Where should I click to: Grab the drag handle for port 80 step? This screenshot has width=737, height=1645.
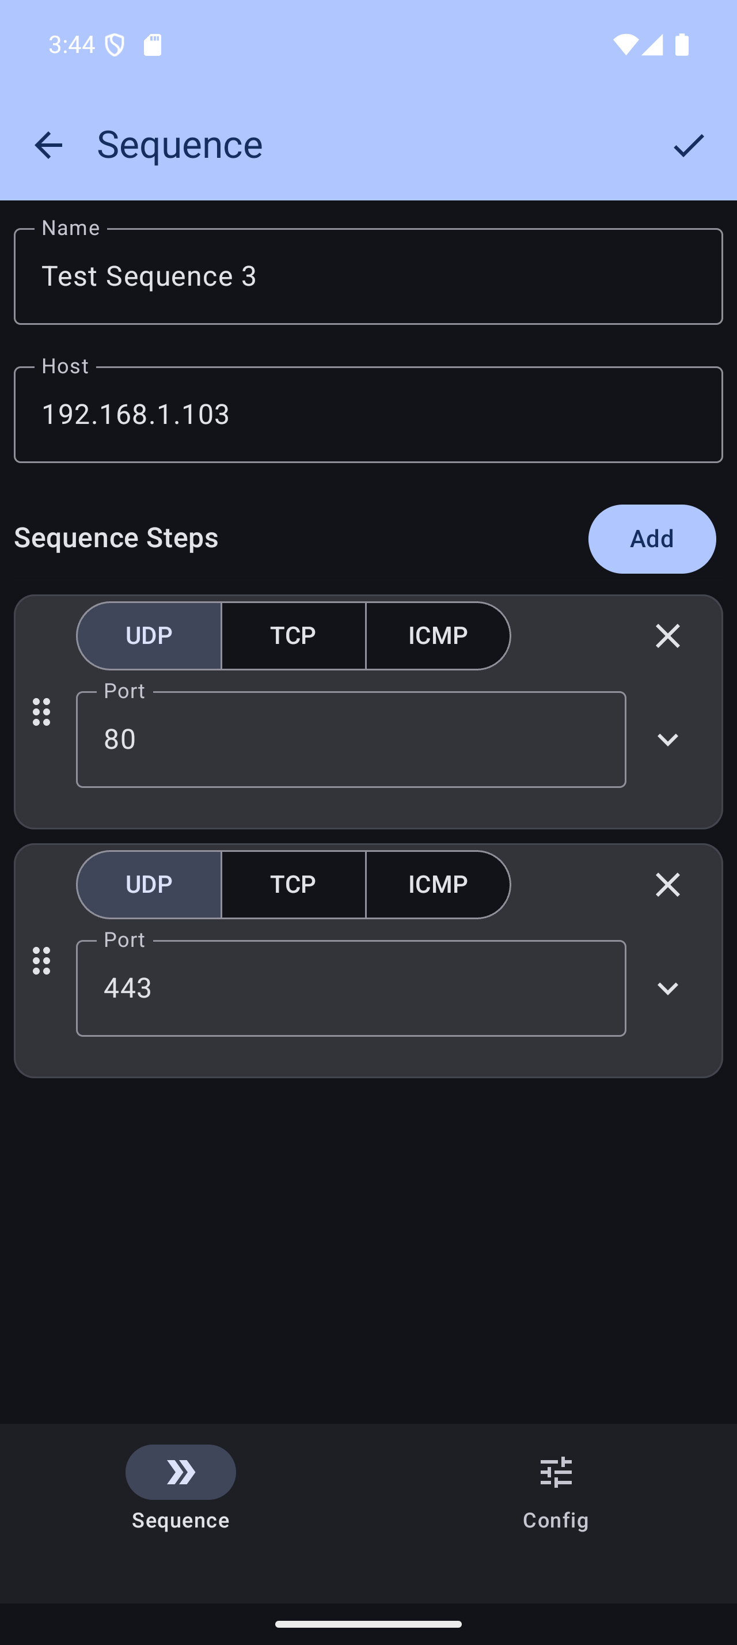coord(41,712)
